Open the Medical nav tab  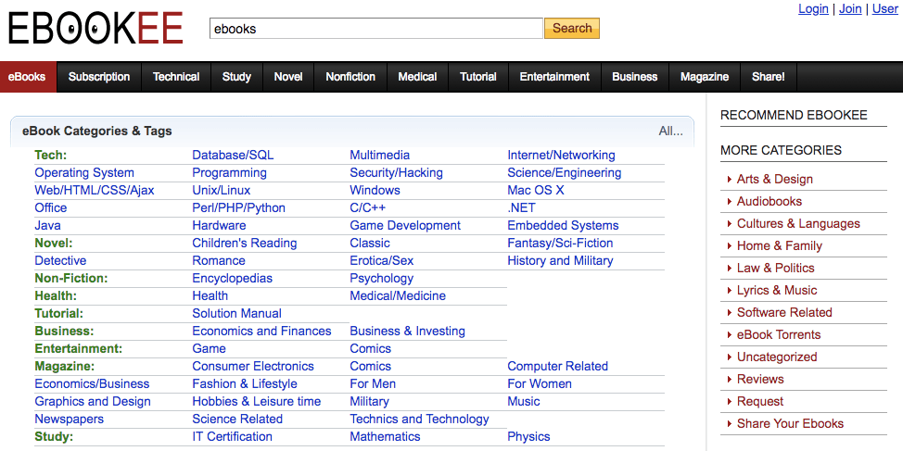click(x=417, y=77)
